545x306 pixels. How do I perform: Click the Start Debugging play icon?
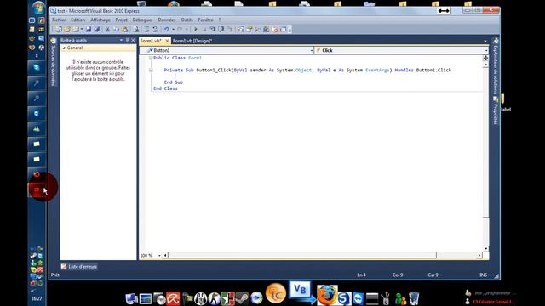[x=196, y=30]
